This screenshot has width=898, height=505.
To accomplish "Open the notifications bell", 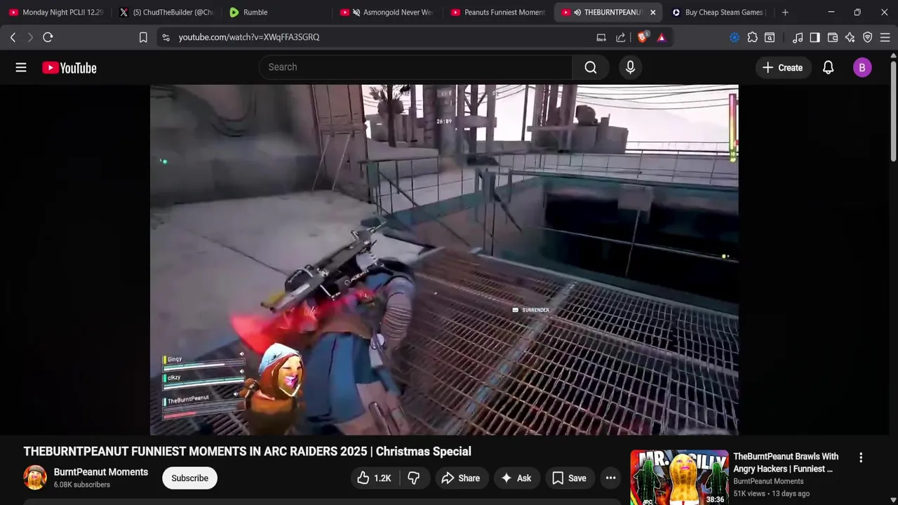I will pyautogui.click(x=828, y=67).
